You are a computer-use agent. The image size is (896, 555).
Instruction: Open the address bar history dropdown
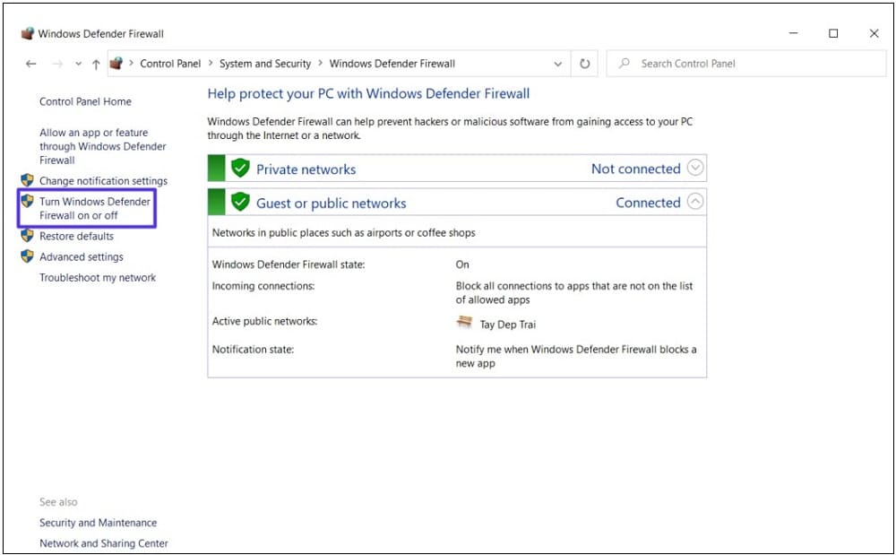557,64
